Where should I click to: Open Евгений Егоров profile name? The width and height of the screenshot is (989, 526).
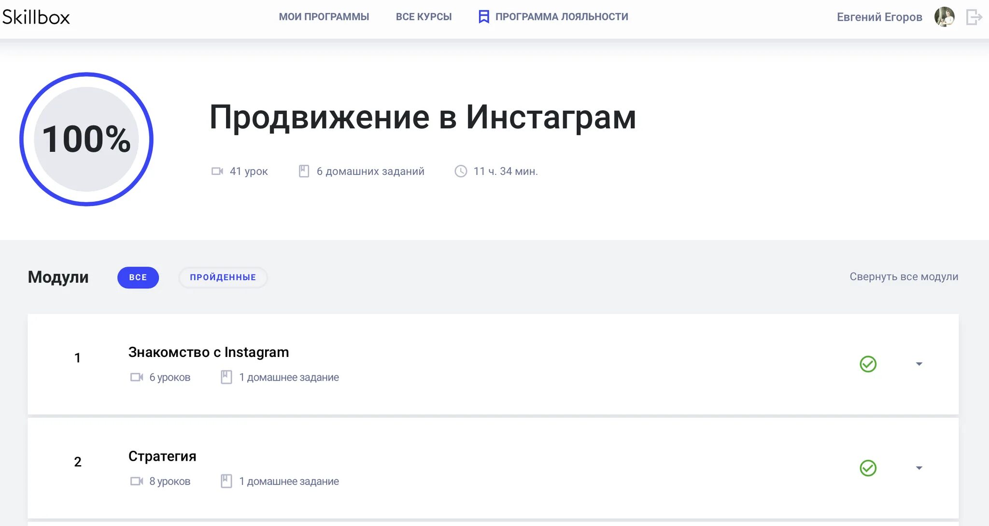click(x=879, y=17)
